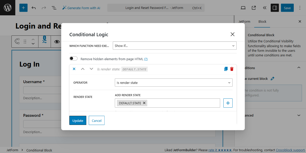Remove the DEFAULT.STATE token
306x153 pixels.
(144, 103)
